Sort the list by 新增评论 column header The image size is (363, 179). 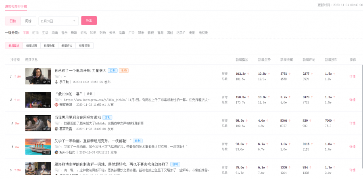point(309,59)
